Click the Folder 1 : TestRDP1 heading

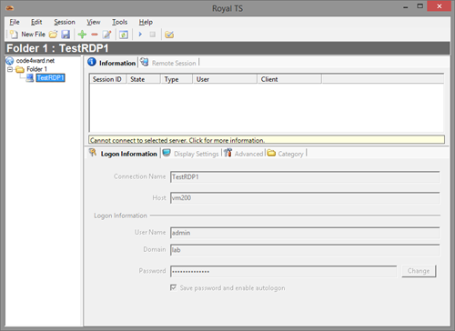(57, 48)
